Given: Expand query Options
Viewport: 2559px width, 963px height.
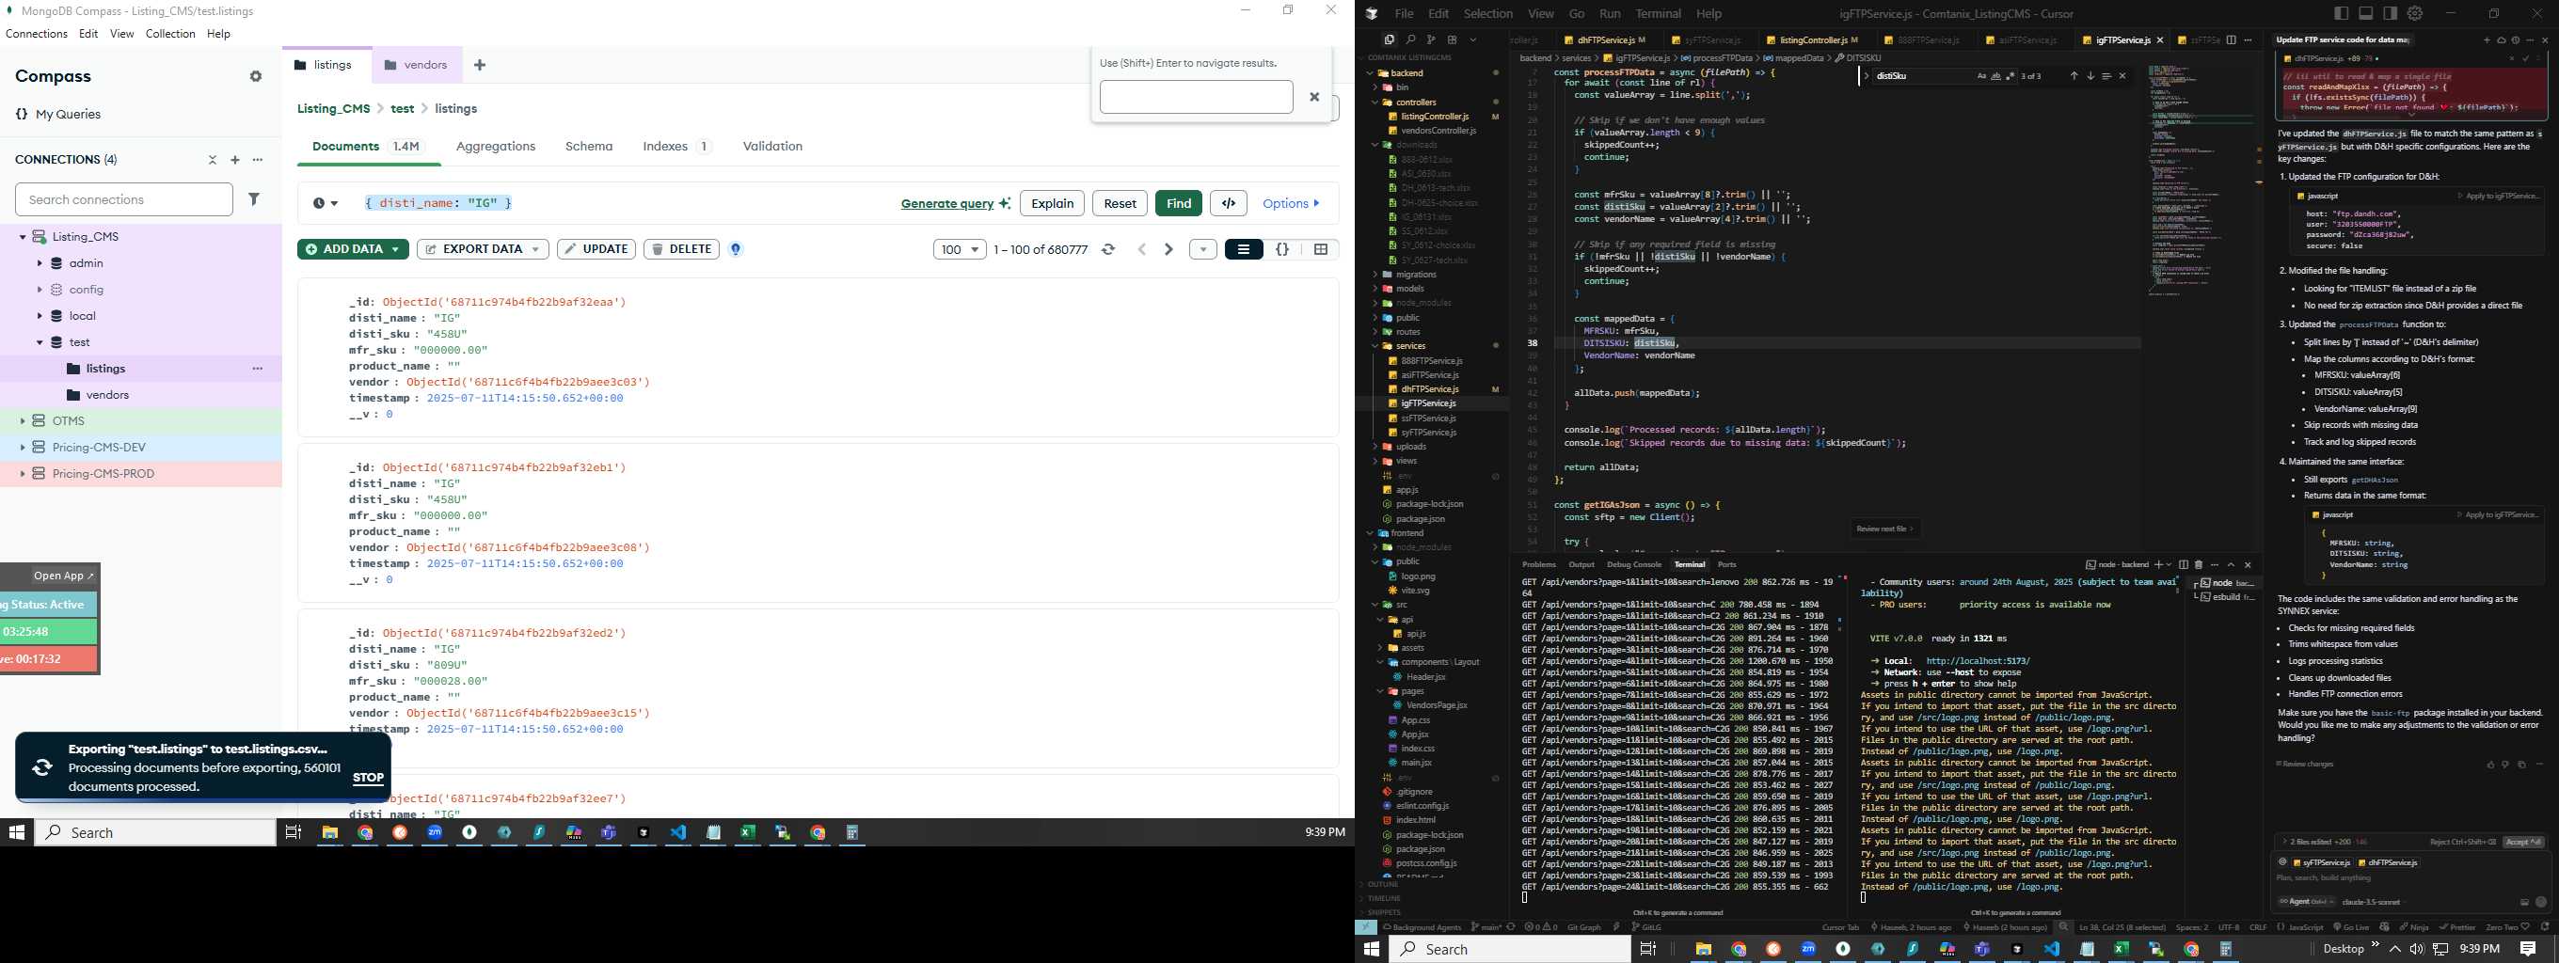Looking at the screenshot, I should pos(1291,203).
